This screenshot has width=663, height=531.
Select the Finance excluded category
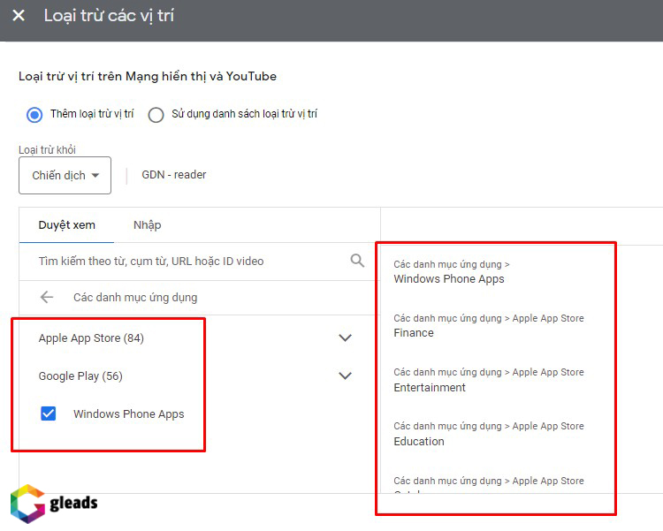414,333
